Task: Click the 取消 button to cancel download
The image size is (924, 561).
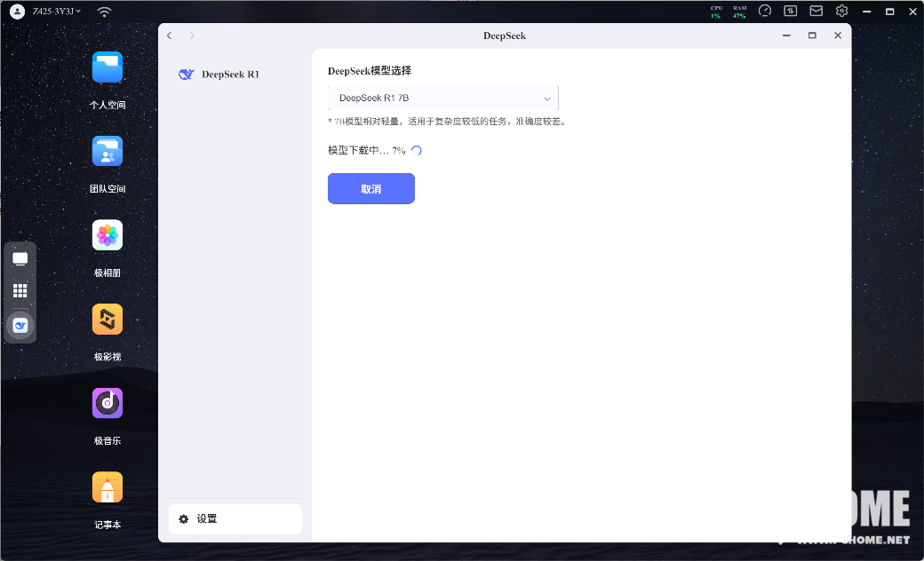Action: tap(370, 189)
